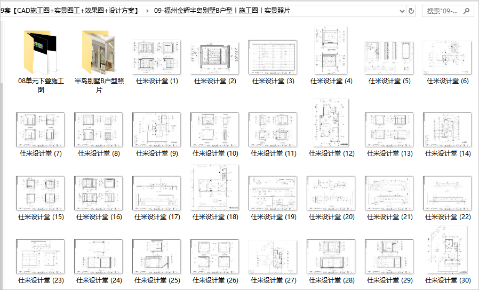The height and width of the screenshot is (290, 479).
Task: Select thumbnail 仕米设计堂 (13)
Action: (389, 130)
